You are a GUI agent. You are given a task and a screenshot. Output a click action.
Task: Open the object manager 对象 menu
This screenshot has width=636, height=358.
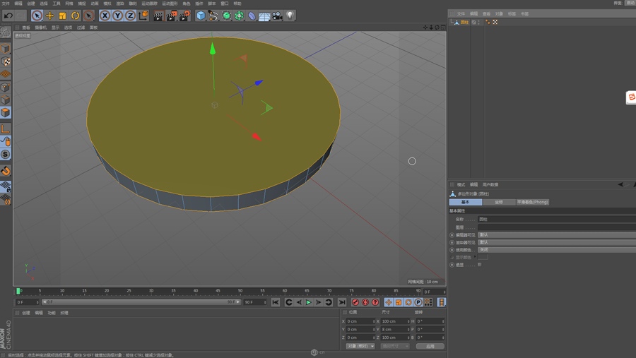(x=499, y=14)
